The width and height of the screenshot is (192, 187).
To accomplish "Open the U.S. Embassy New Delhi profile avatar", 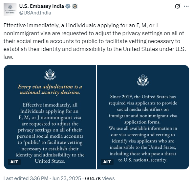I will pyautogui.click(x=10, y=10).
